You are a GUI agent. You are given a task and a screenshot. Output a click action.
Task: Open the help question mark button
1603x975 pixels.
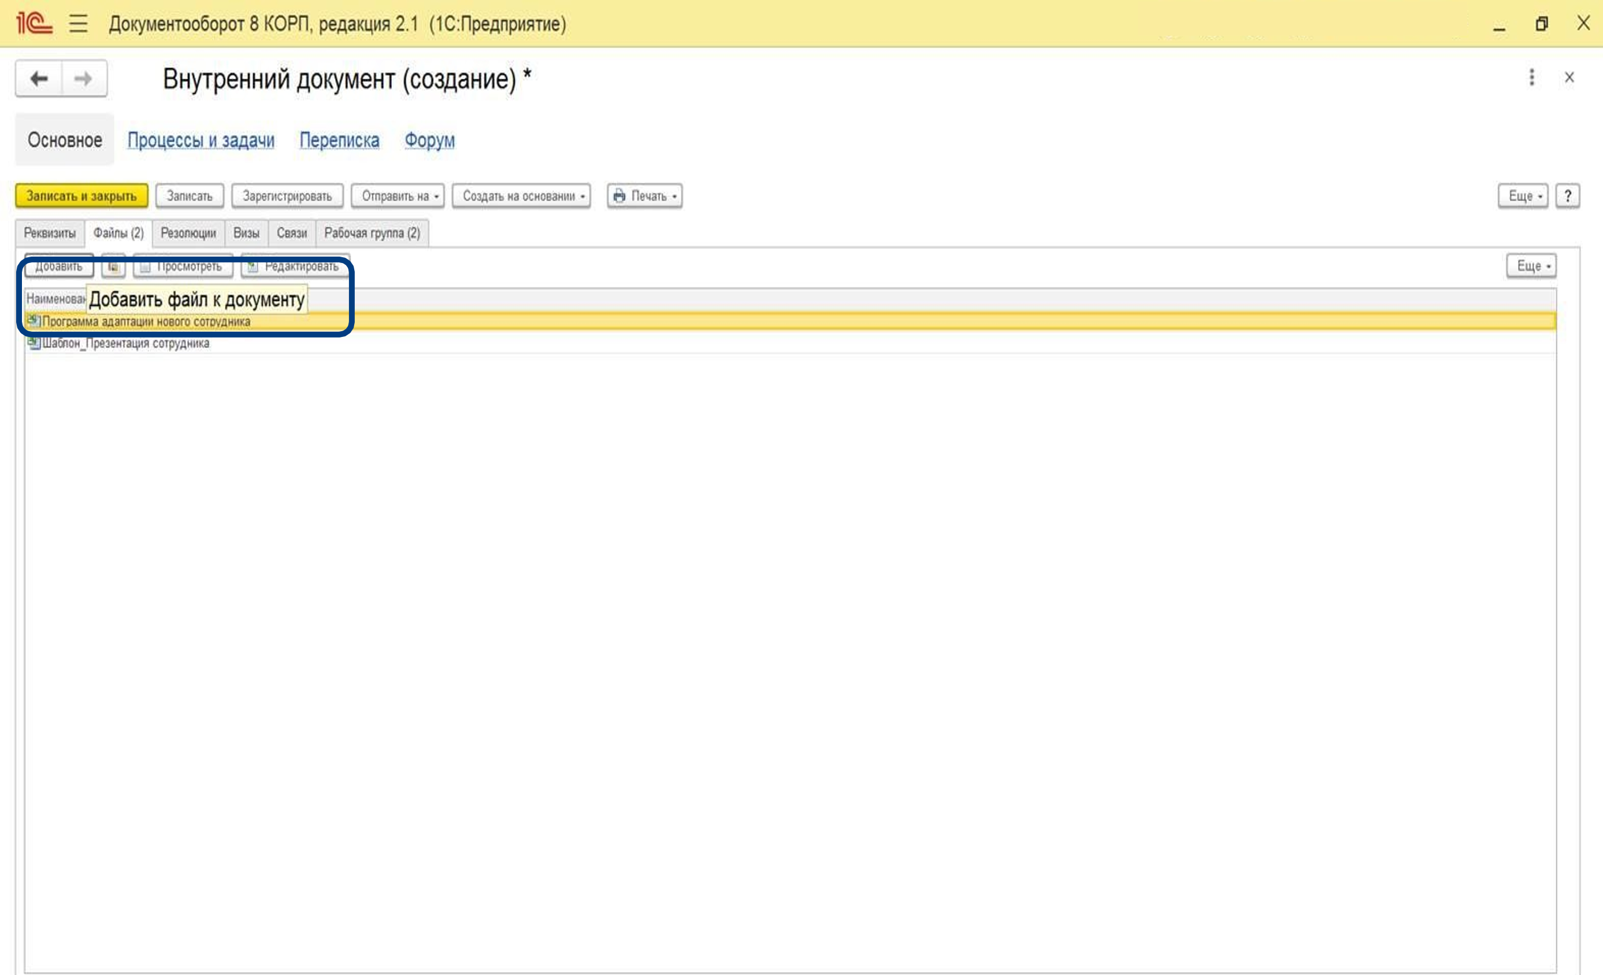pyautogui.click(x=1567, y=196)
